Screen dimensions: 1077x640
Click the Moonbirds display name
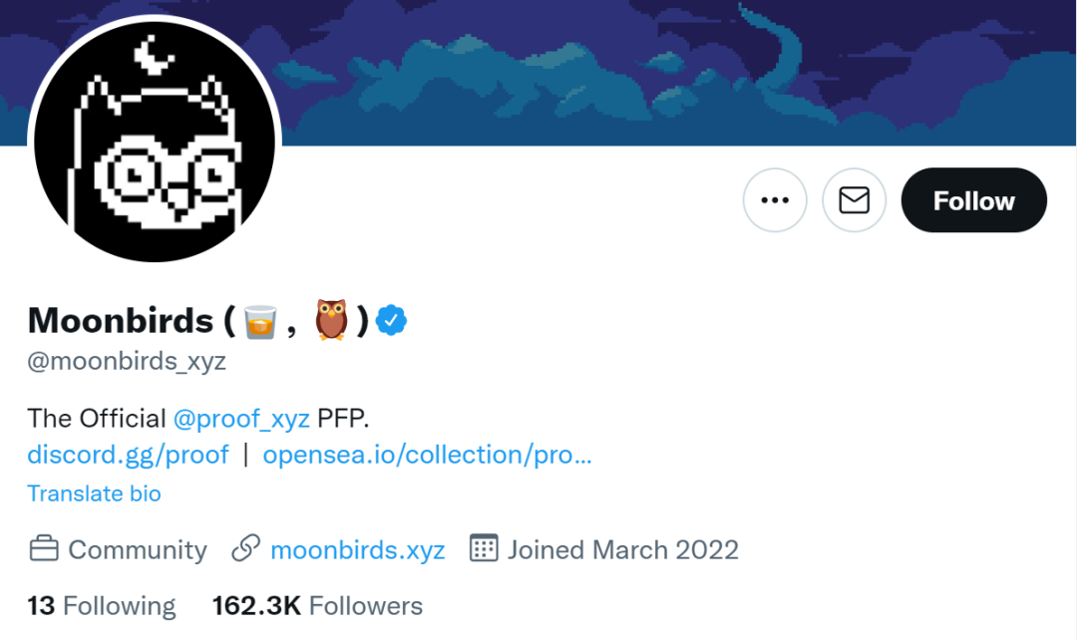tap(120, 321)
